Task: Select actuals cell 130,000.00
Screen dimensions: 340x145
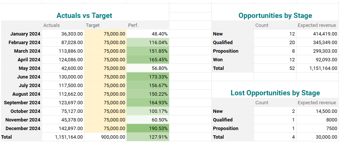Action: [x=63, y=77]
